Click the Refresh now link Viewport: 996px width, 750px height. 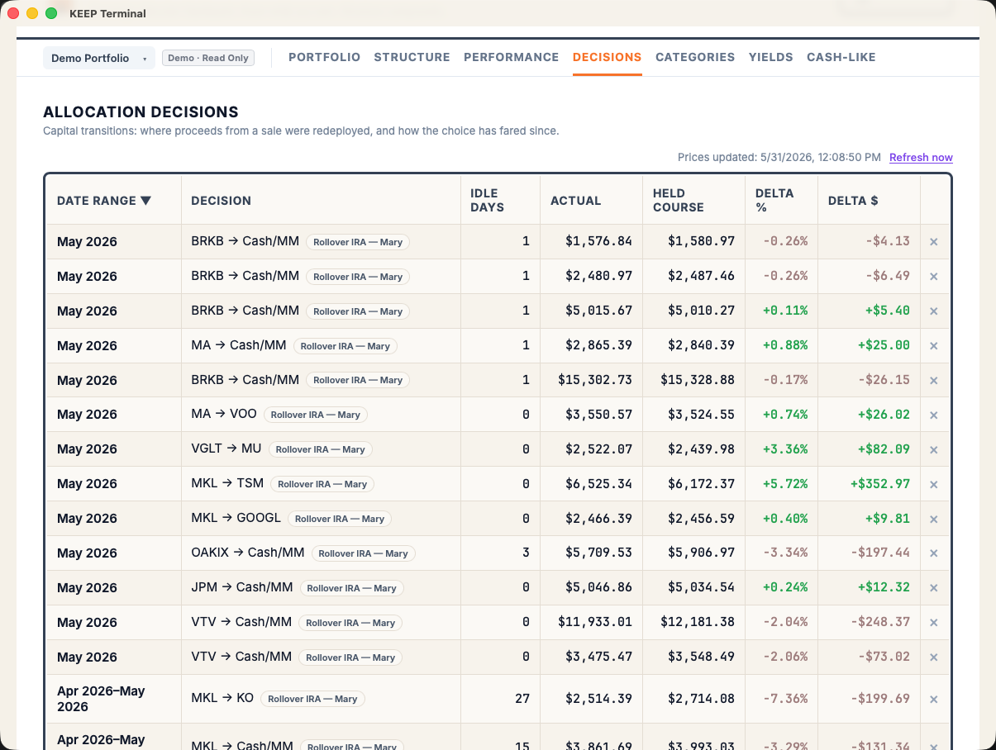click(x=921, y=157)
